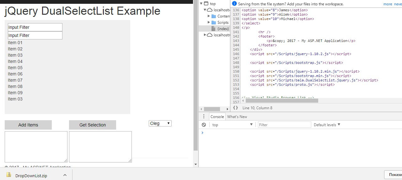402x180 pixels.
Task: Open the Oleg select dropdown
Action: (x=160, y=123)
